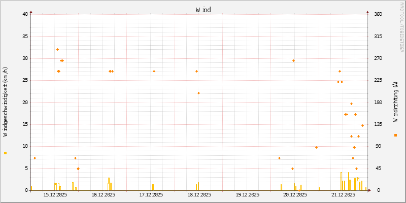Screen dimensions: 406x203
Task: Click the highest orange point near 15.12.2025
Action: point(57,49)
